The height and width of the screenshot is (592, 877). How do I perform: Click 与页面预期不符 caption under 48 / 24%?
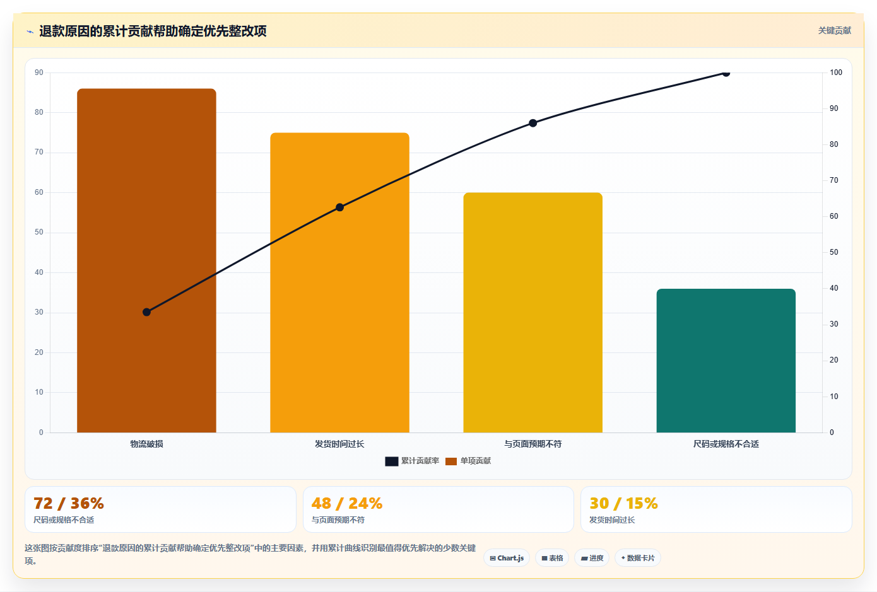(338, 520)
